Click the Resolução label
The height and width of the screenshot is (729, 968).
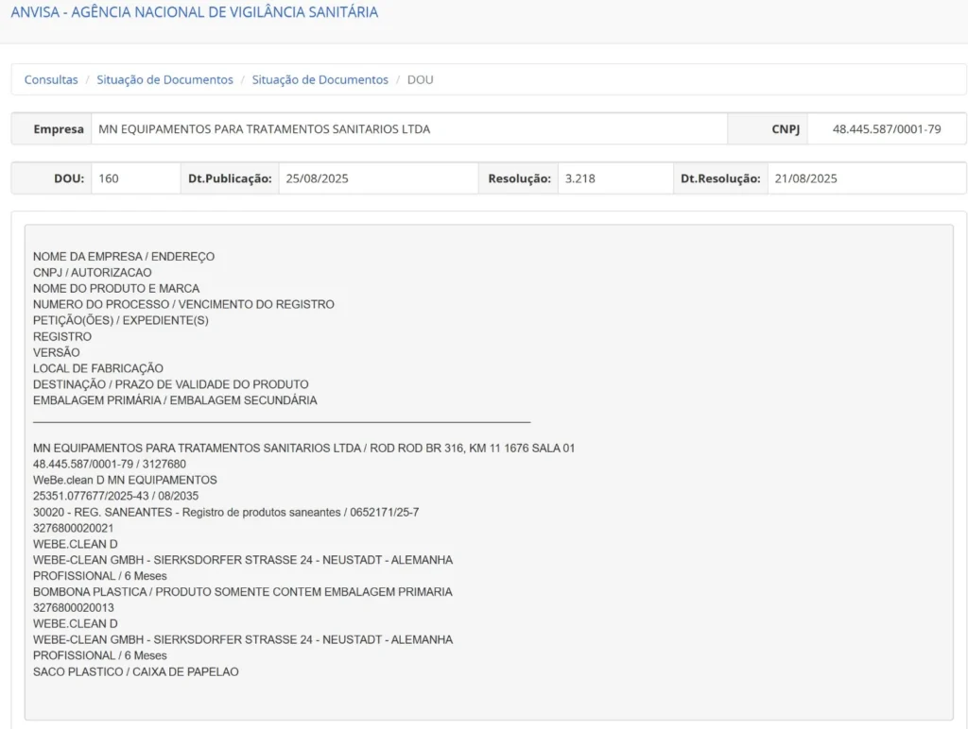tap(519, 178)
